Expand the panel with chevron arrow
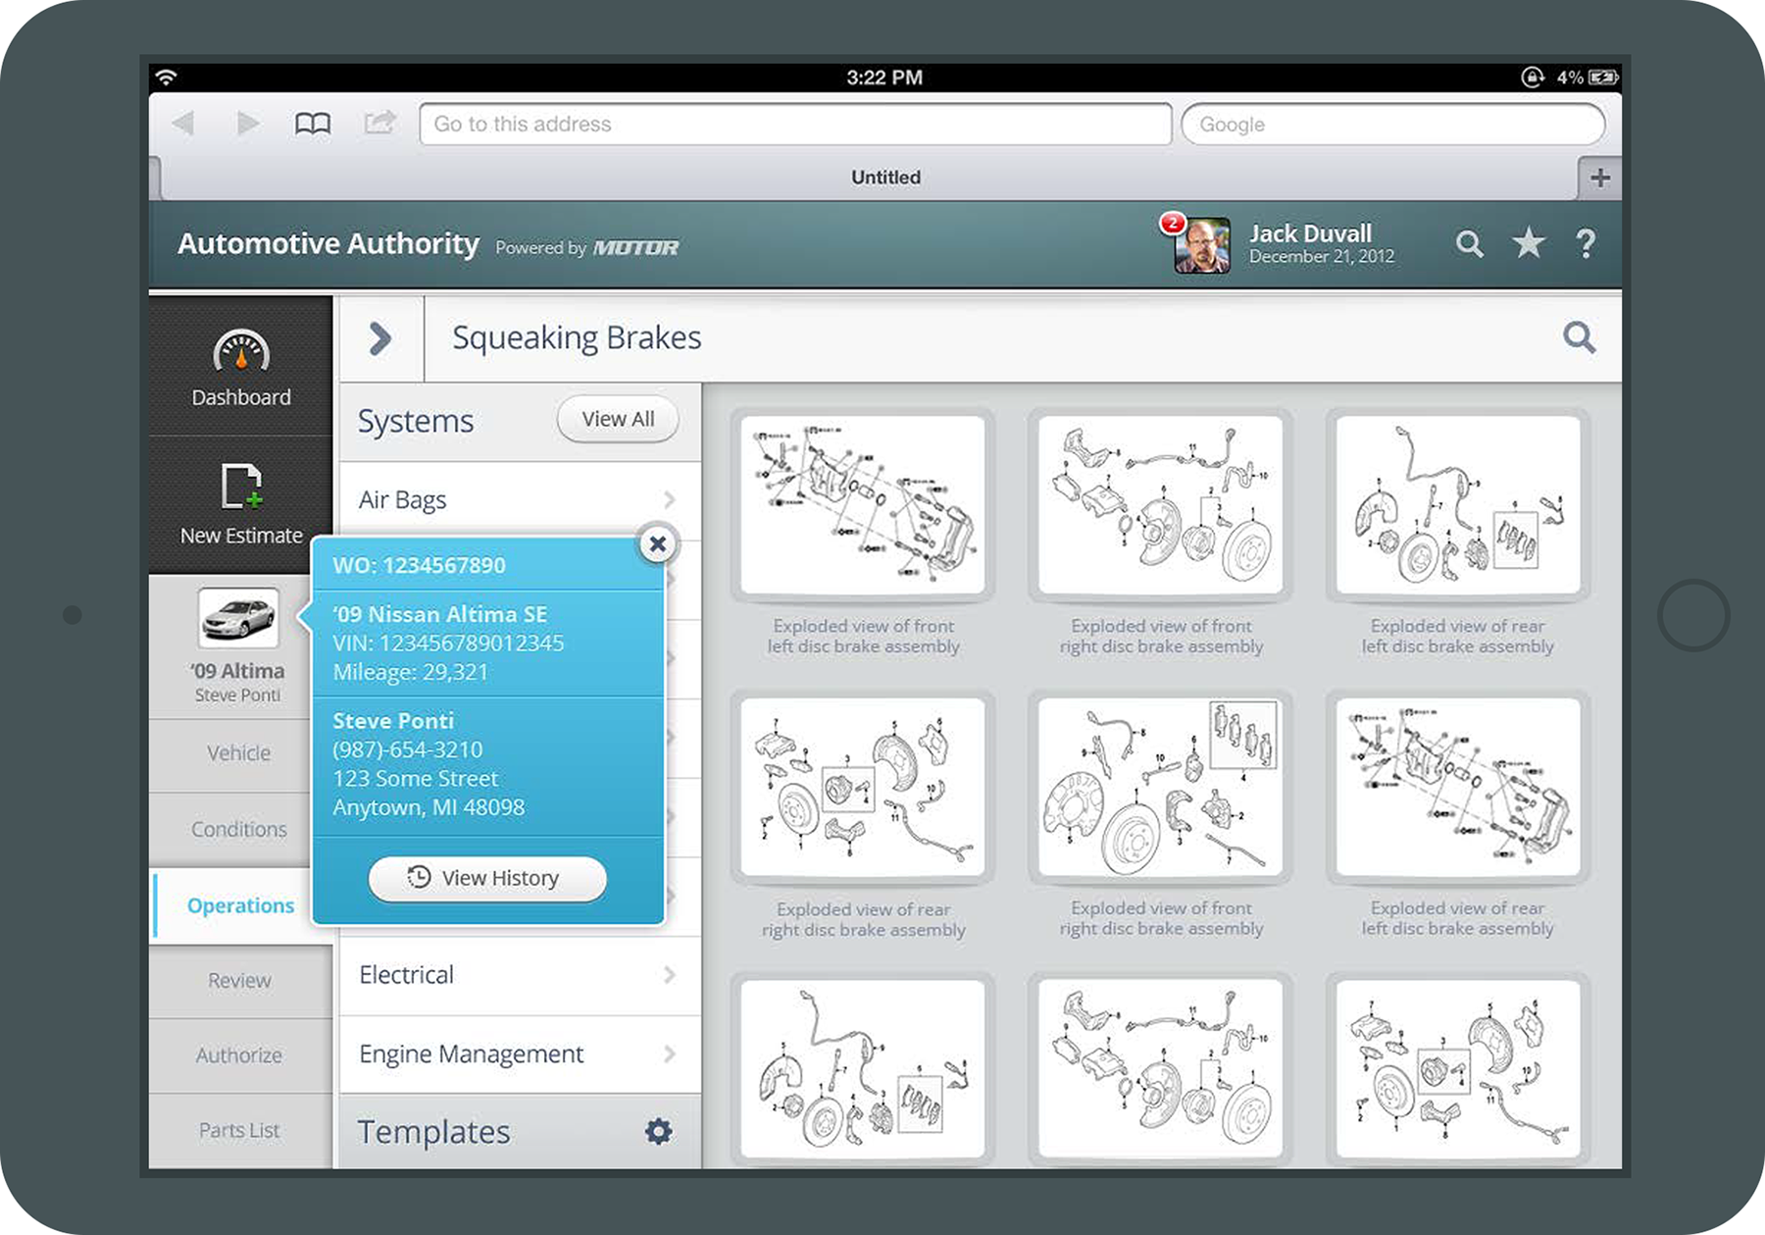1765x1235 pixels. tap(380, 338)
